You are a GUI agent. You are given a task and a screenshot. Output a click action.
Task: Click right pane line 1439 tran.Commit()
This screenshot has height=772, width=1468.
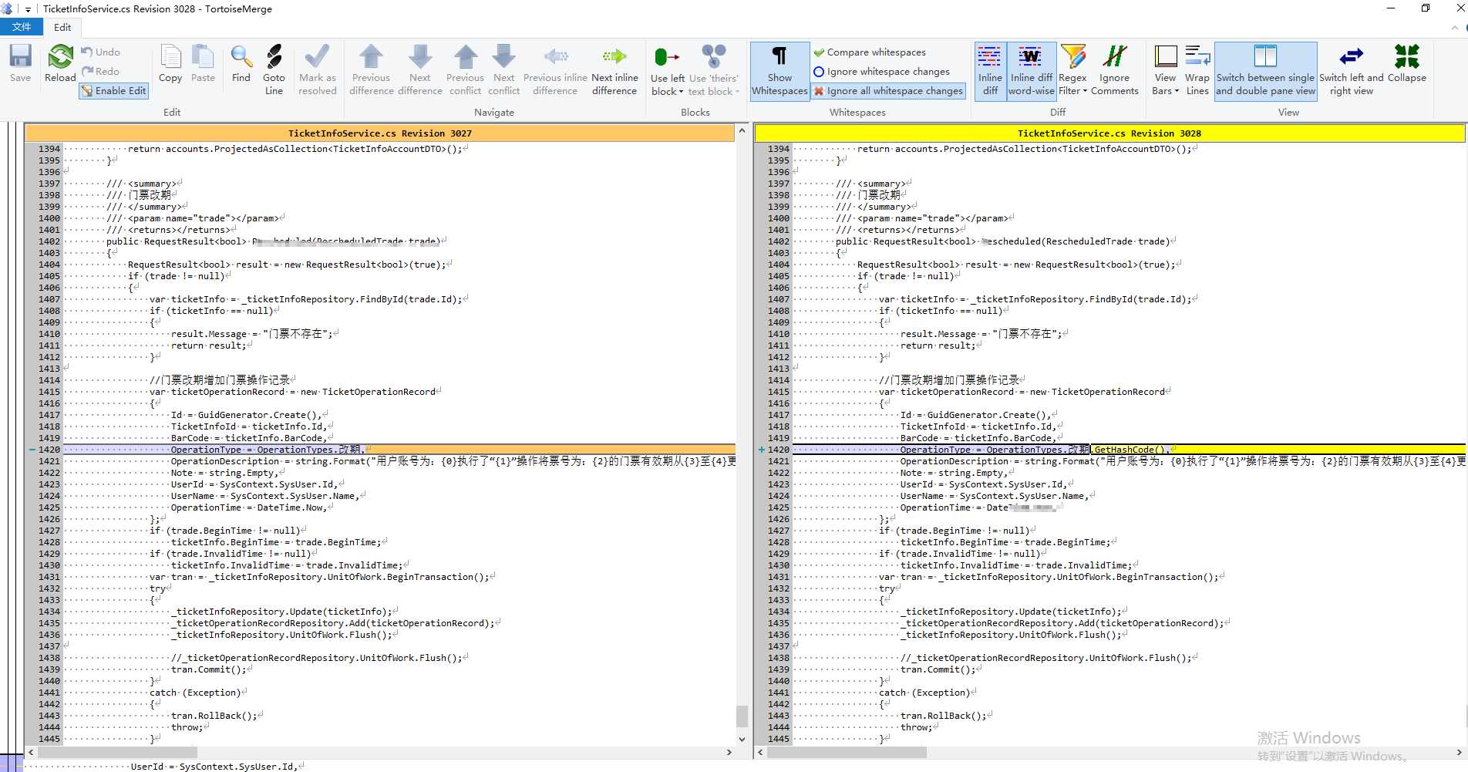coord(938,669)
